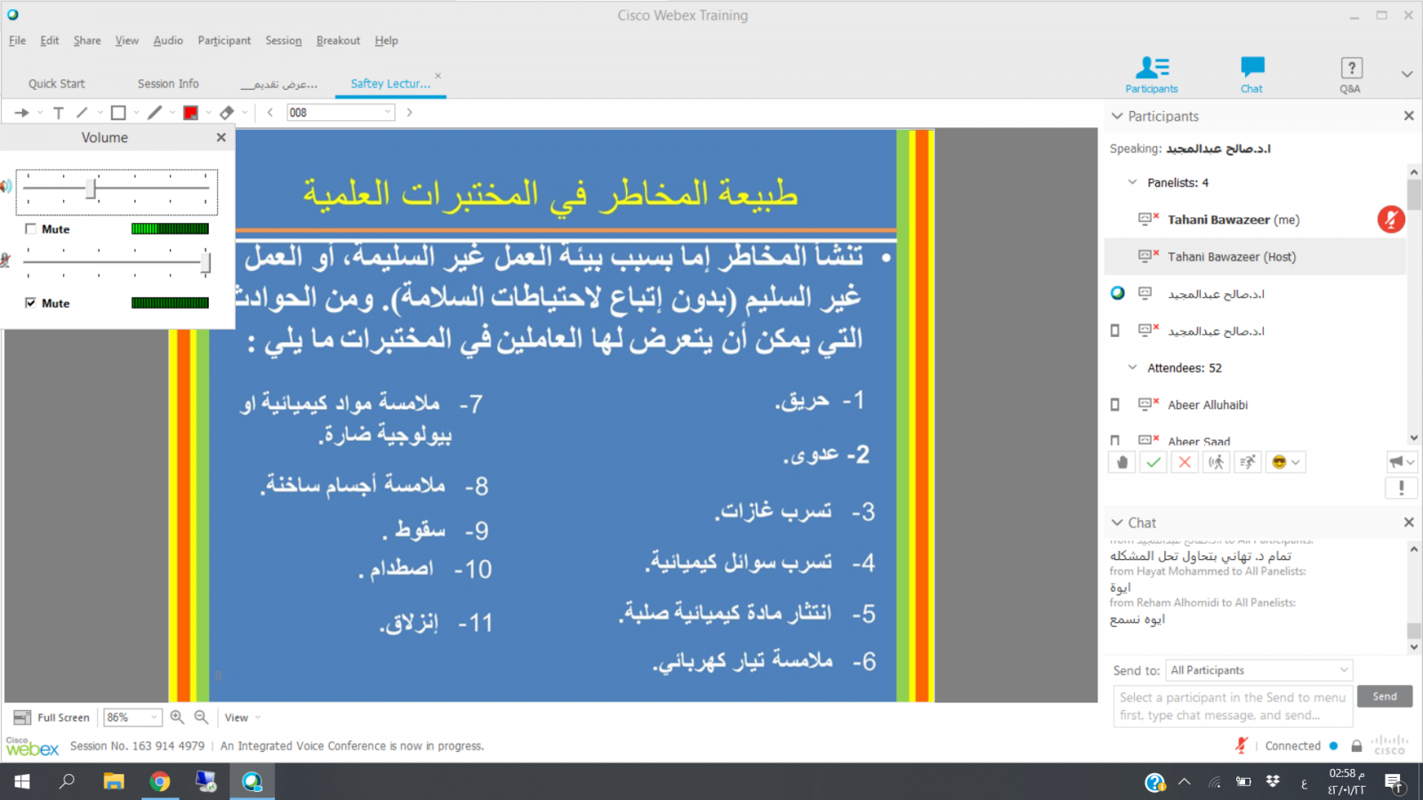Click the Windows search icon in the taskbar

(x=67, y=781)
